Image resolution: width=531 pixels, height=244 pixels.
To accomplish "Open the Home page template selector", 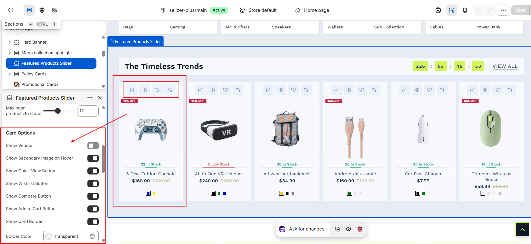I will (312, 10).
